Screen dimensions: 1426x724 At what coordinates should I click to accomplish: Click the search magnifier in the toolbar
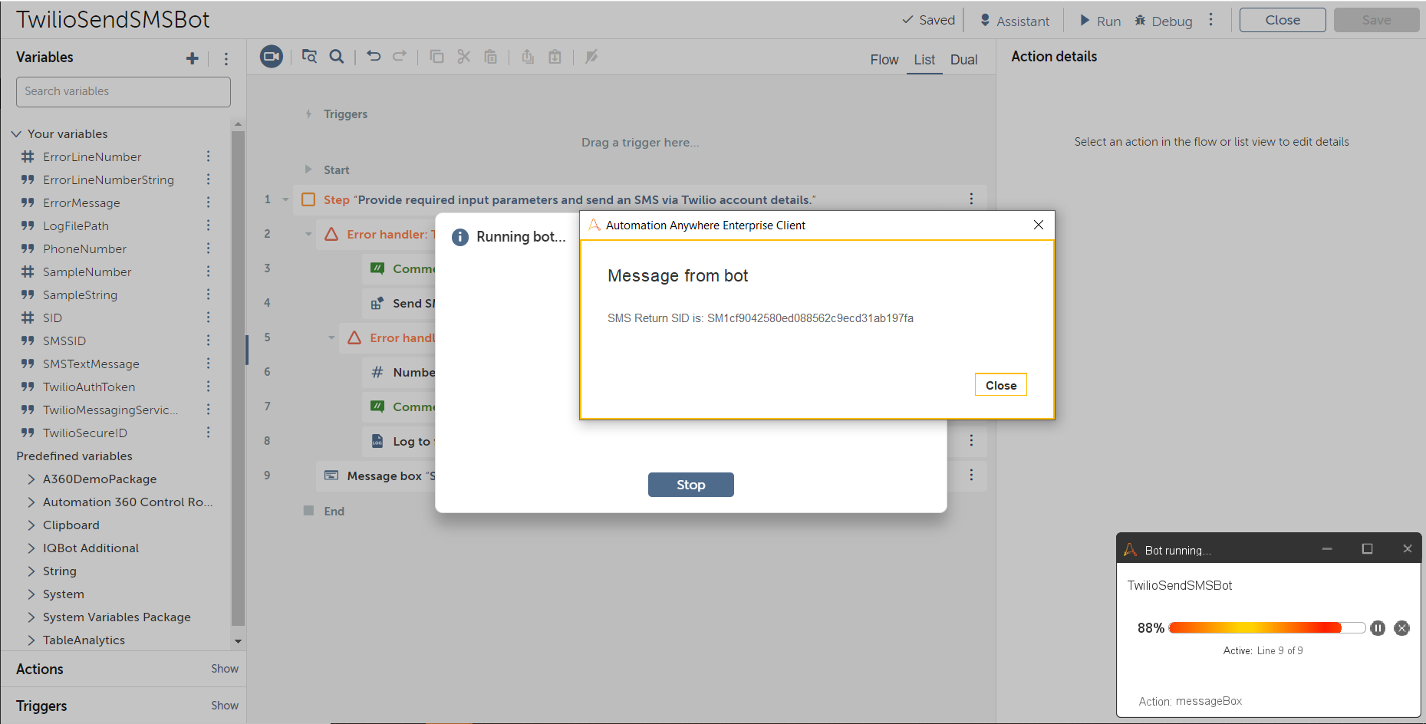[336, 56]
